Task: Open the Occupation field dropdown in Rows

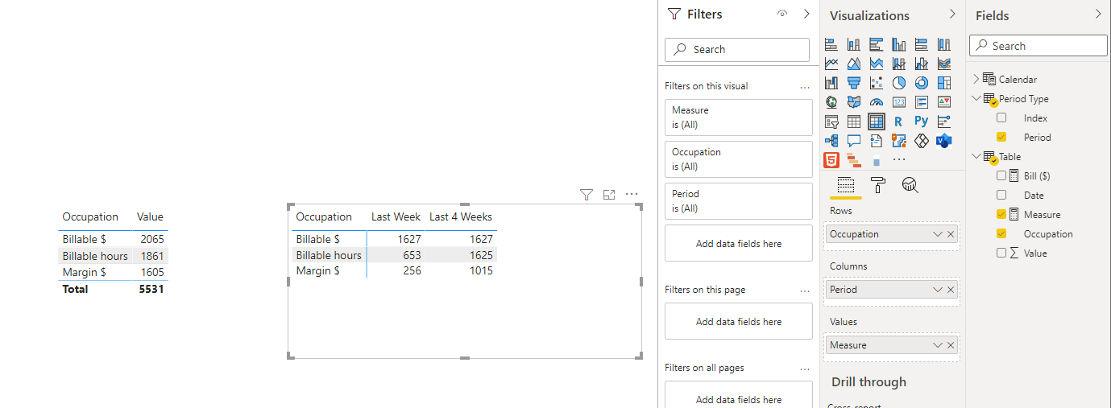Action: tap(937, 234)
